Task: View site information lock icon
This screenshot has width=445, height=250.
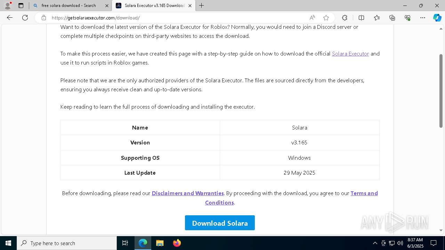Action: [x=44, y=18]
